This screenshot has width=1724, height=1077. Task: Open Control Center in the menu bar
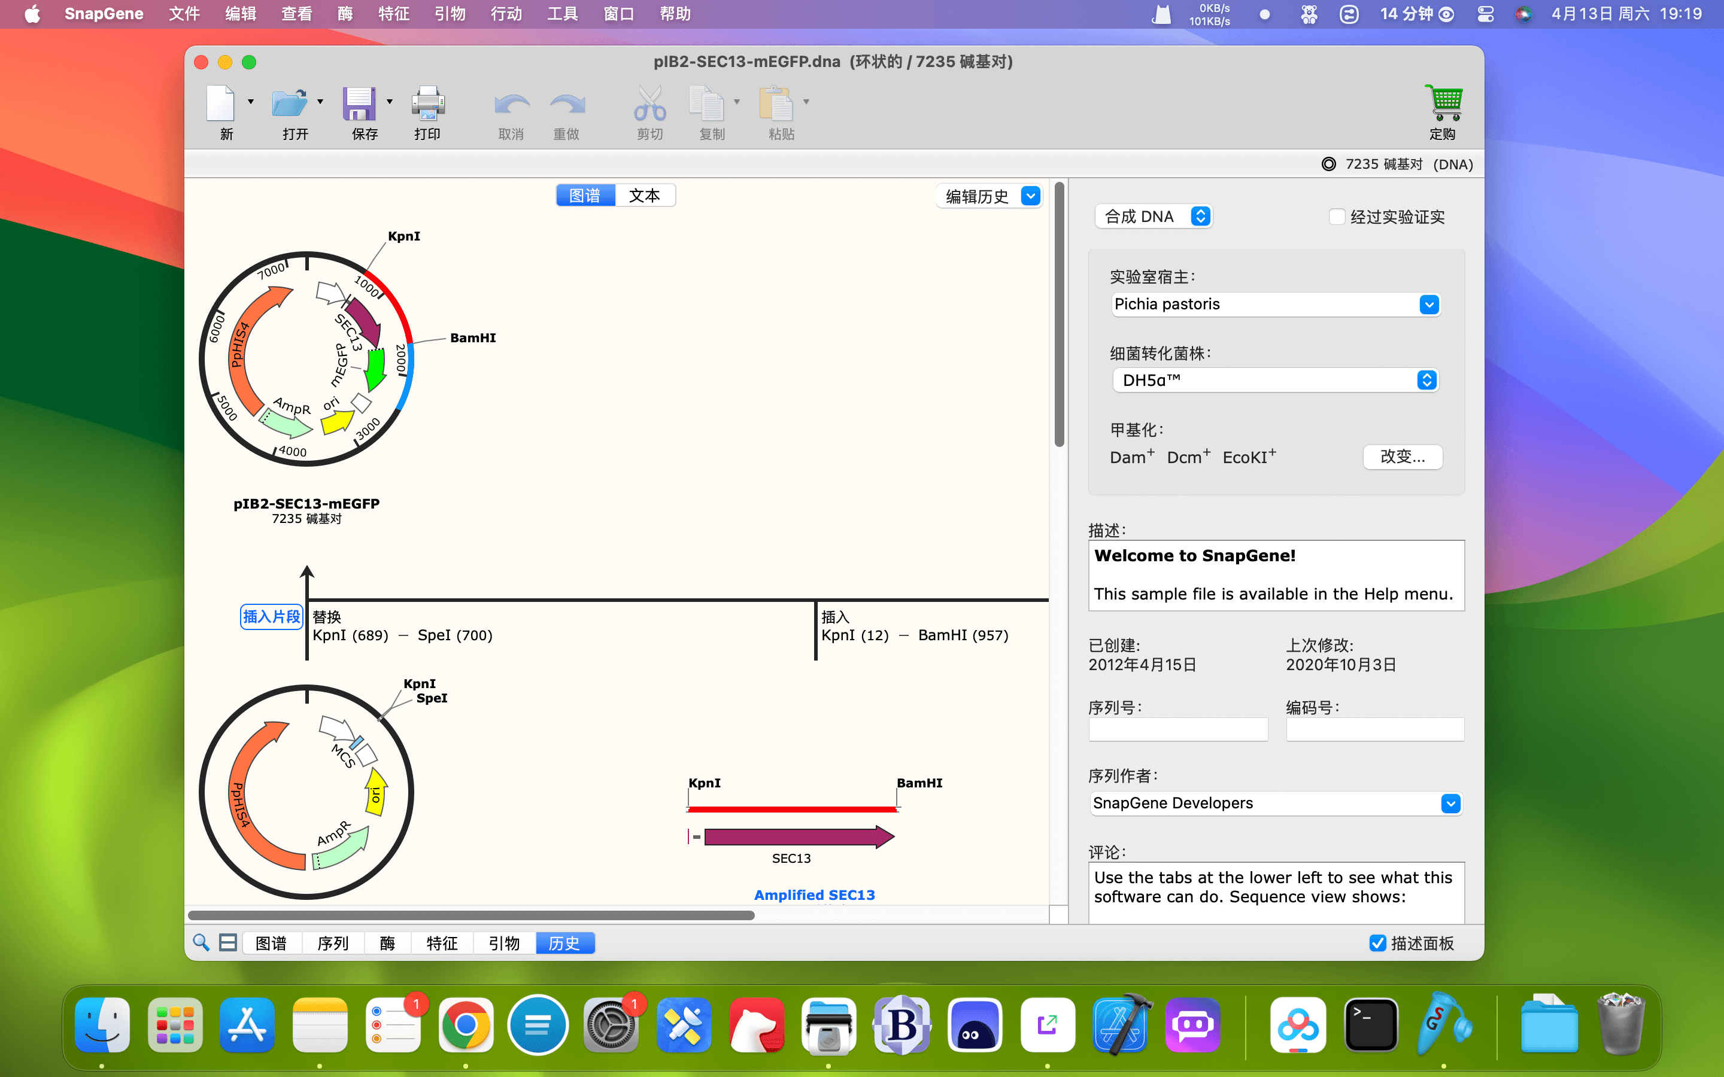pos(1485,14)
